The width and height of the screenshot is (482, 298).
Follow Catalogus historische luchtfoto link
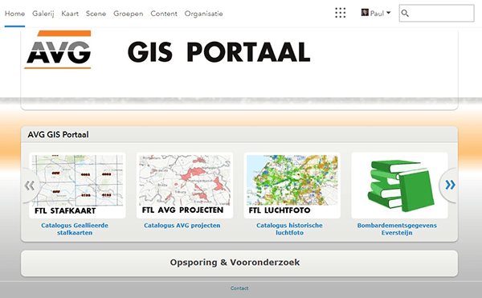(289, 229)
